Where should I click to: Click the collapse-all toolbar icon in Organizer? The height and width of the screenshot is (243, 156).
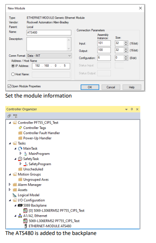tap(9, 116)
